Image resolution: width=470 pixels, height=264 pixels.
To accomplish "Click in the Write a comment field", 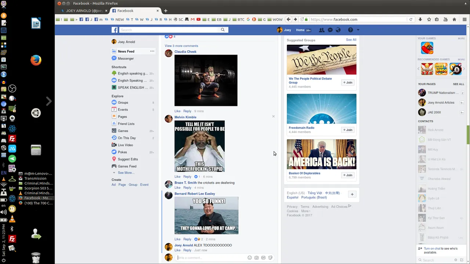I will [x=211, y=258].
